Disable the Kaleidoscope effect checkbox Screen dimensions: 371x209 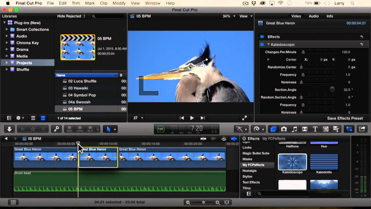point(262,44)
